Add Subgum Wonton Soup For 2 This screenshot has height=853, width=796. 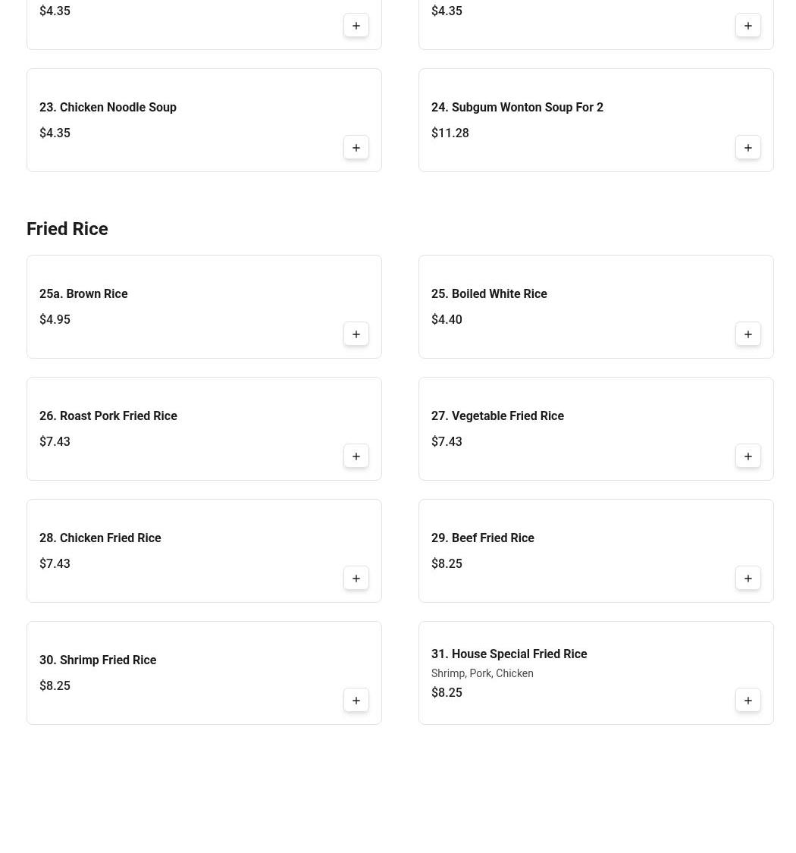pos(748,148)
